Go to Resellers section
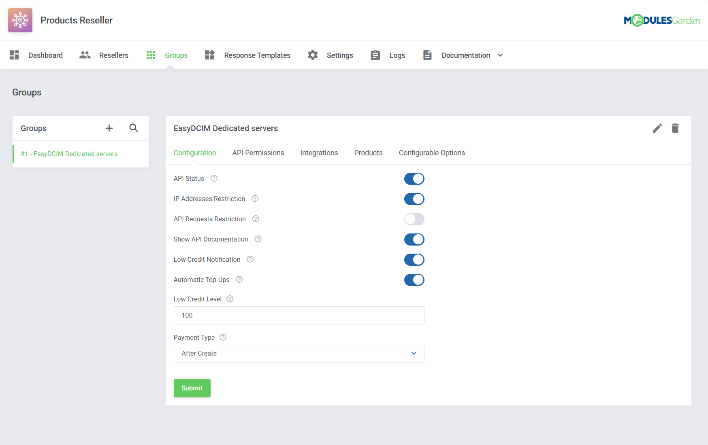Viewport: 708px width, 445px height. pos(114,55)
